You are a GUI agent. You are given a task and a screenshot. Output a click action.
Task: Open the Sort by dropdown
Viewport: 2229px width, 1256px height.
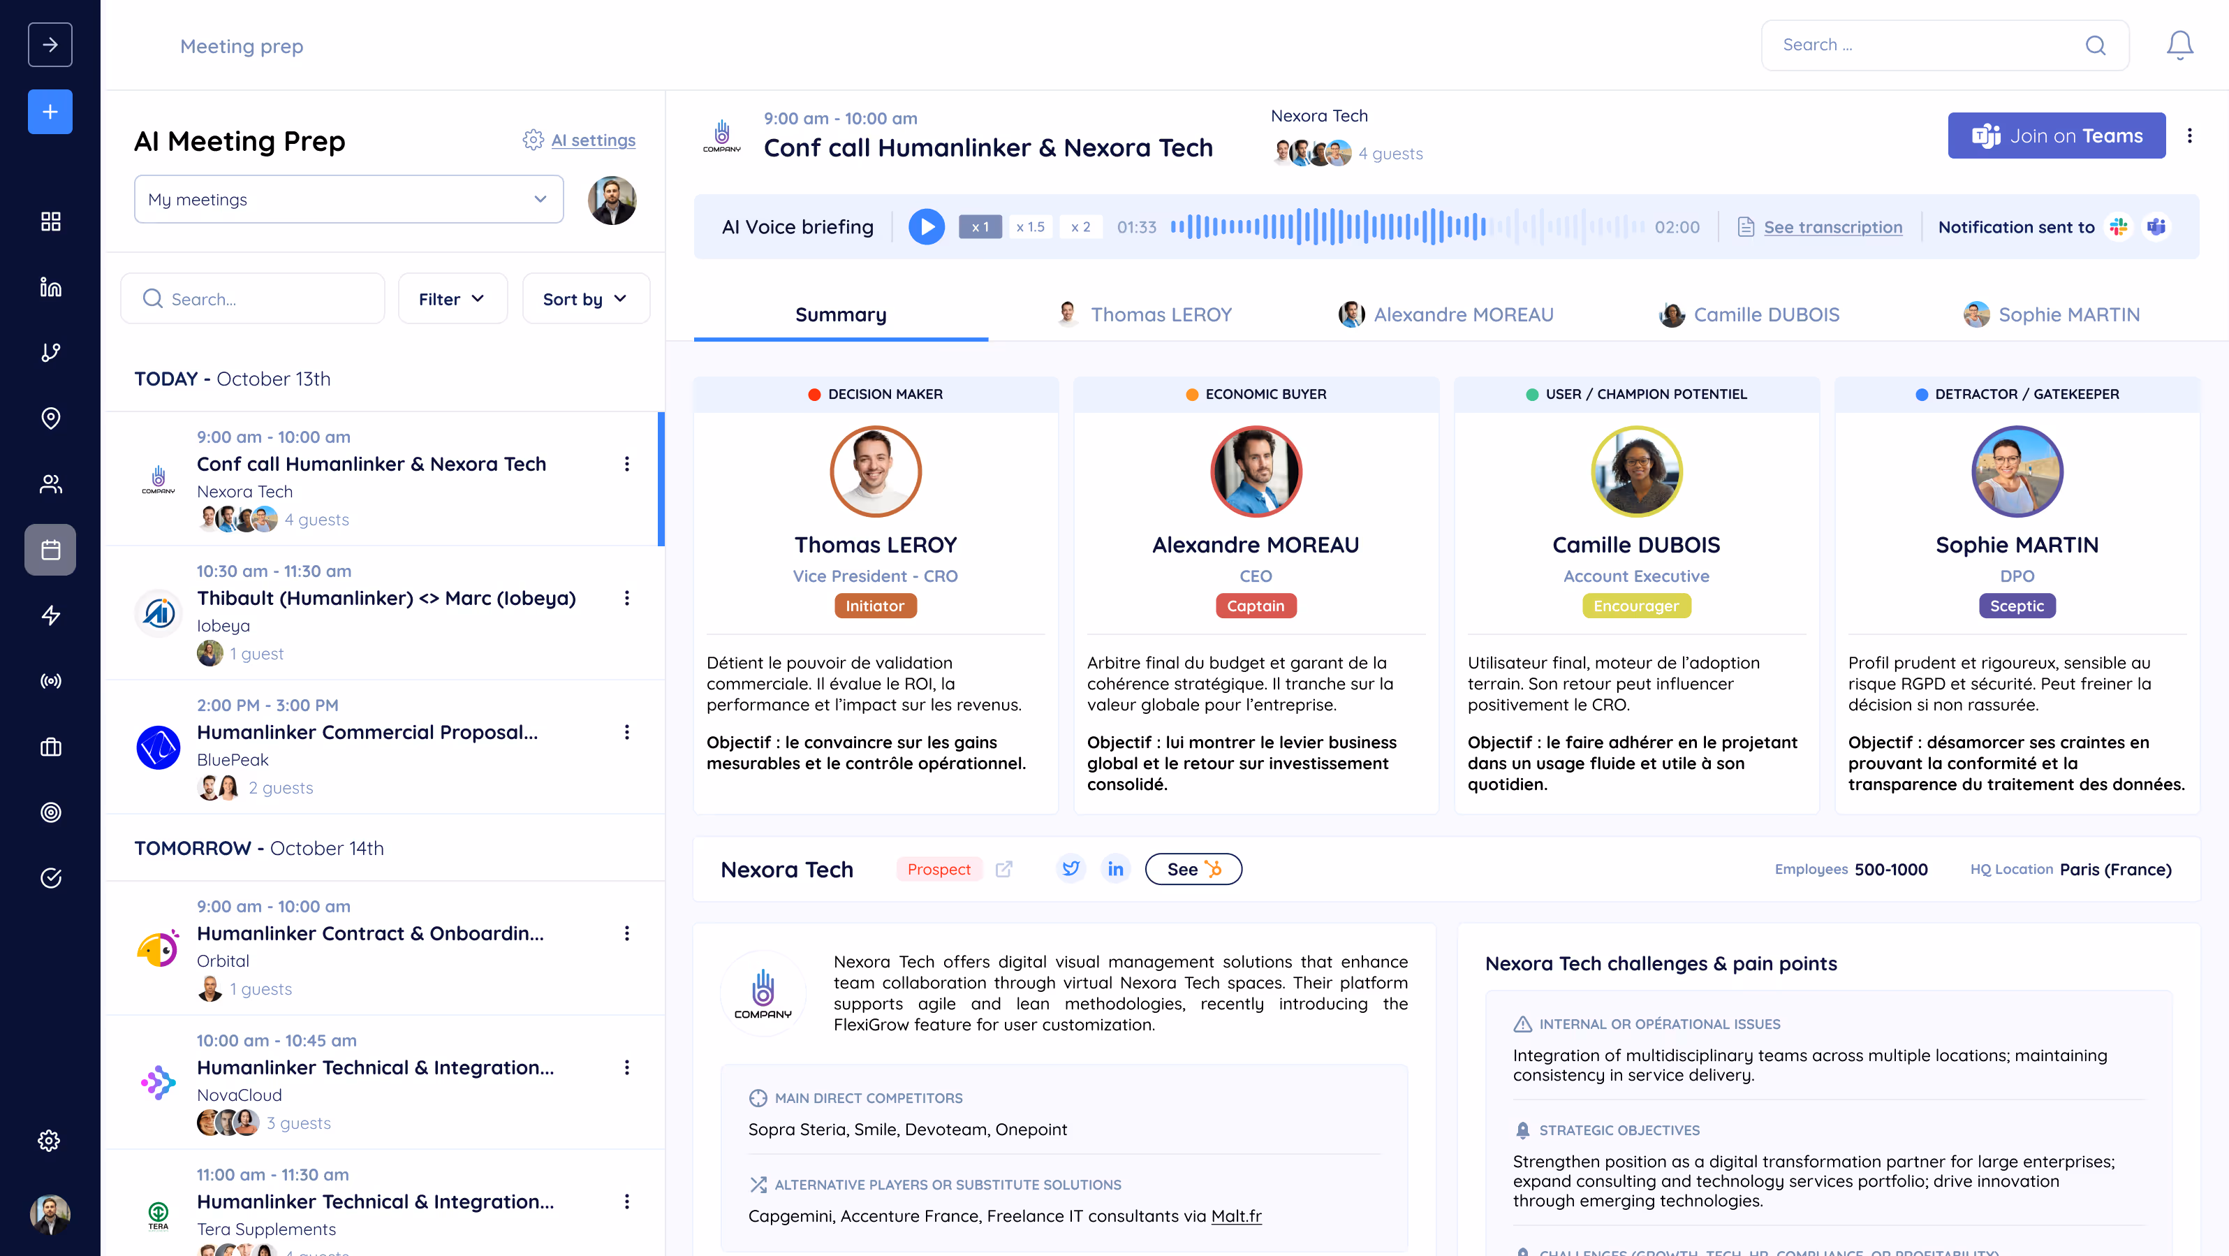pos(585,299)
